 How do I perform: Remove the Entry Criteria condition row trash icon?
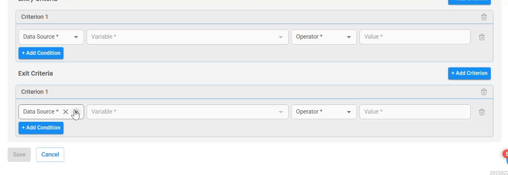(482, 37)
